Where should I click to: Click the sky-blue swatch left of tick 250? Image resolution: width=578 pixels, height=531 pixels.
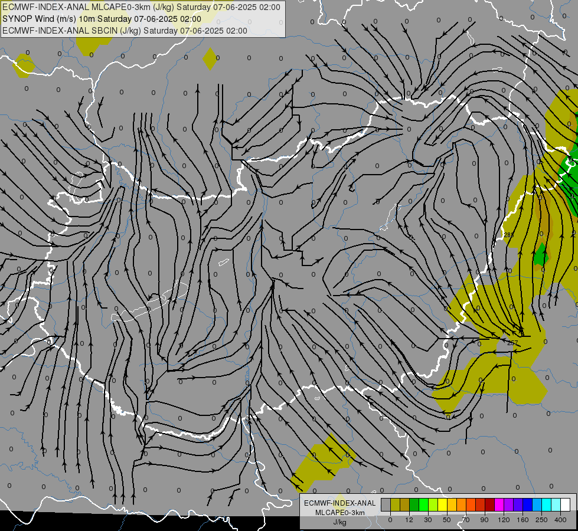[537, 504]
